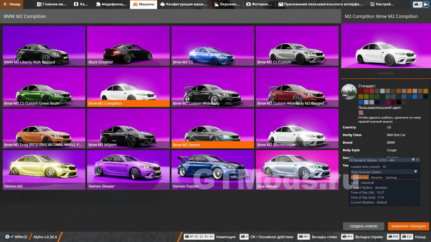The width and height of the screenshot is (431, 242).
Task: Pick the orange swatch in first row
Action: click(409, 91)
